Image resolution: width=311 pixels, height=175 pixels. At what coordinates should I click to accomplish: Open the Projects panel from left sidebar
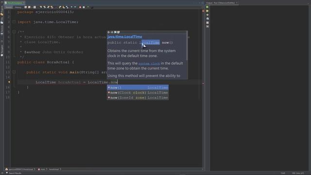2,10
